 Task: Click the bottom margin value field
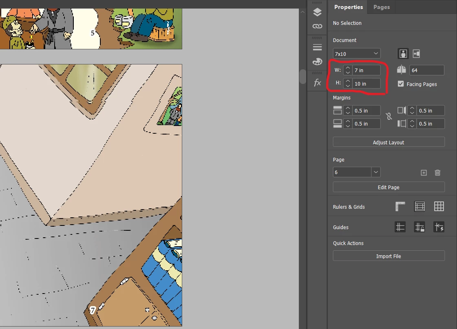click(x=366, y=124)
